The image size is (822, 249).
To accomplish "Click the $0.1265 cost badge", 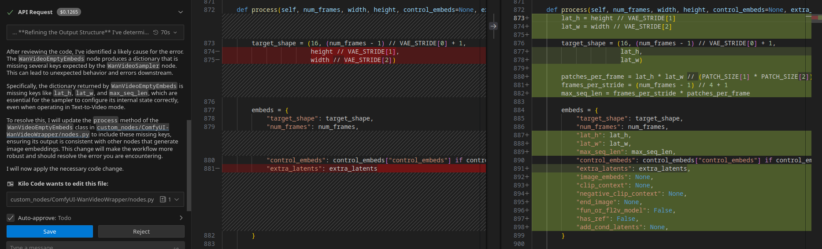I will click(x=69, y=12).
